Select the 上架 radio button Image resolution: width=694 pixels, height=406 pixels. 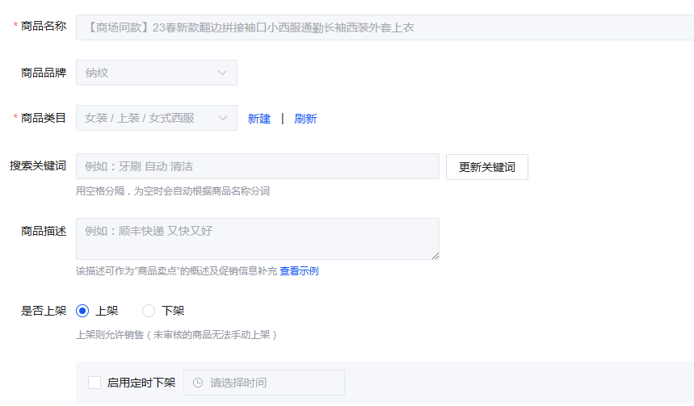click(x=82, y=311)
